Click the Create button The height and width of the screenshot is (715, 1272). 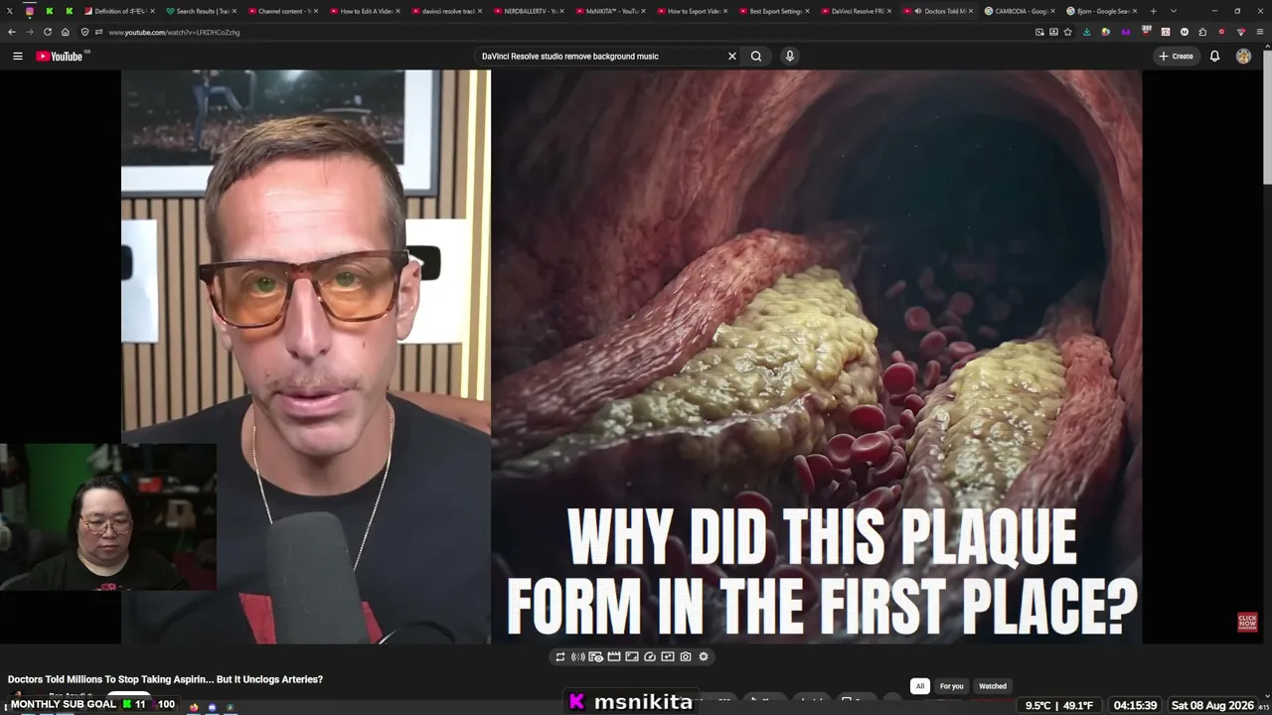click(x=1177, y=56)
